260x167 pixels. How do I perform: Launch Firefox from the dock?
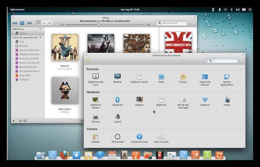tap(64, 155)
